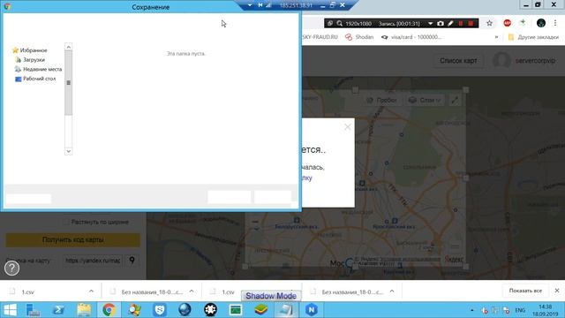Viewport: 565px width, 318px height.
Task: Click the map zoom out minus button
Action: click(255, 222)
